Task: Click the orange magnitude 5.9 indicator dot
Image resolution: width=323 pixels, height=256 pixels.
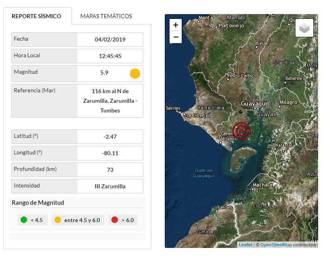Action: (x=135, y=73)
